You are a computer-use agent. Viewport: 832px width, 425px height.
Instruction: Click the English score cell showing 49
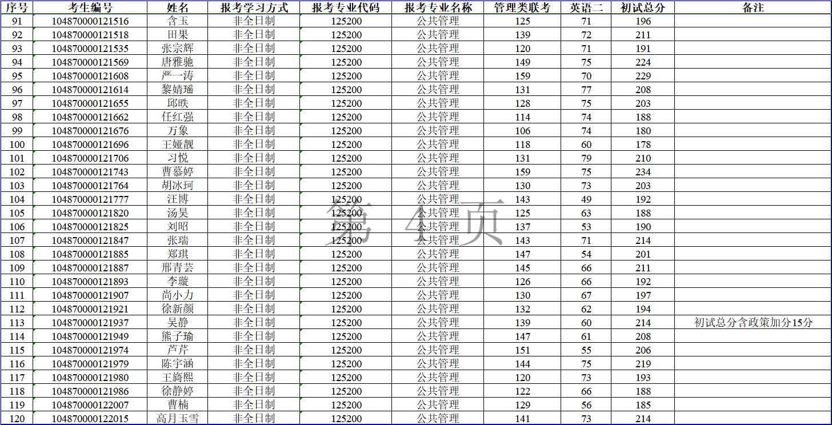coord(586,199)
